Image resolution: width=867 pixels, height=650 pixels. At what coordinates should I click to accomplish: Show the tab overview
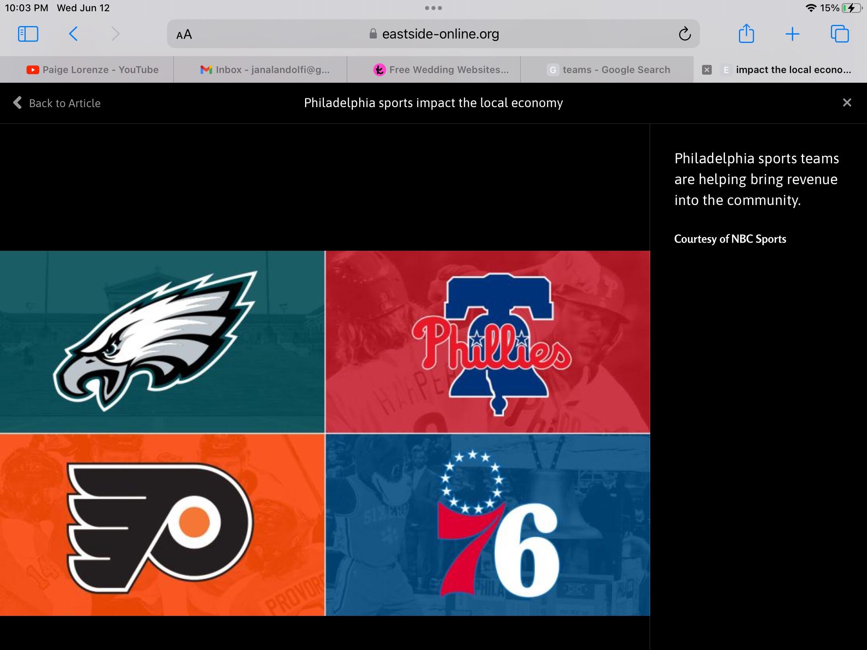[x=840, y=34]
